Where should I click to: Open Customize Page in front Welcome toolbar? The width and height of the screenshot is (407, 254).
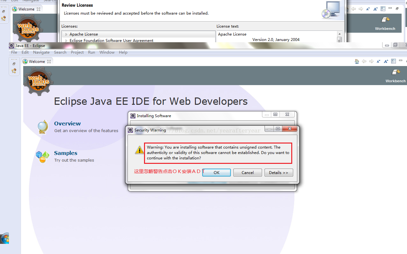[x=394, y=61]
